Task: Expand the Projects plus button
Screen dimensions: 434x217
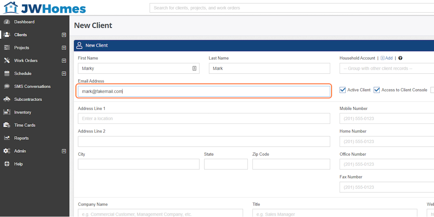Action: coord(64,48)
